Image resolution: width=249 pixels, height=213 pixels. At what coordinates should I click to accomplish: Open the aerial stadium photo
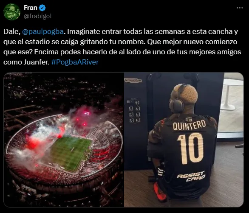[64, 140]
